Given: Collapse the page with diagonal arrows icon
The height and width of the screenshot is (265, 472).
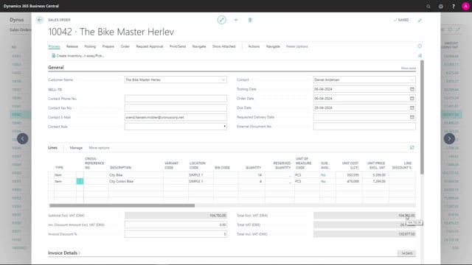Looking at the screenshot, I should 420,20.
